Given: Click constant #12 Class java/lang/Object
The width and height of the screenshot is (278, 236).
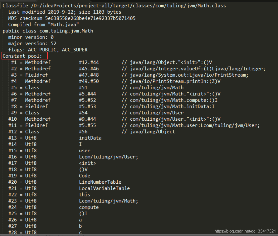Looking at the screenshot, I should (x=92, y=132).
